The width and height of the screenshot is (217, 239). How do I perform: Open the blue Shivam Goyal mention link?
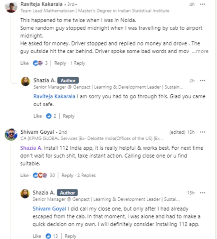49,209
